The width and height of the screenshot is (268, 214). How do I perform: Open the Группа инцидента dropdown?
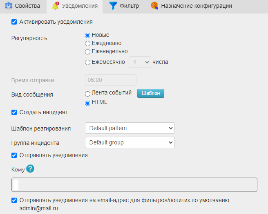pos(130,142)
